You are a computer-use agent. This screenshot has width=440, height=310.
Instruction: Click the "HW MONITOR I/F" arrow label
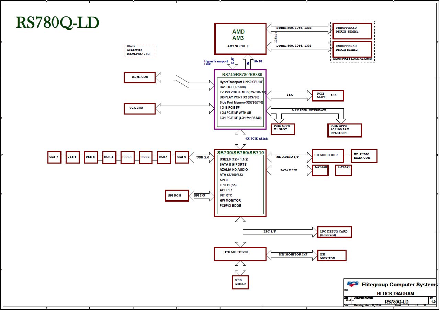[293, 254]
